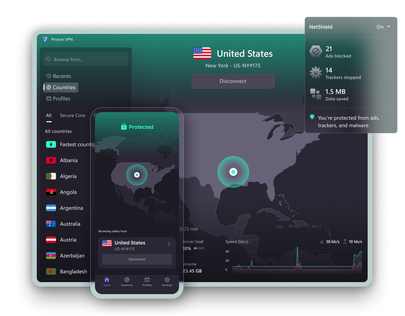Expand the NetShield On dropdown
Viewport: 405px width, 316px height.
(383, 27)
